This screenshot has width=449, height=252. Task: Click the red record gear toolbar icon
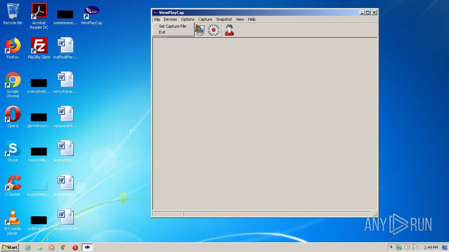point(213,30)
